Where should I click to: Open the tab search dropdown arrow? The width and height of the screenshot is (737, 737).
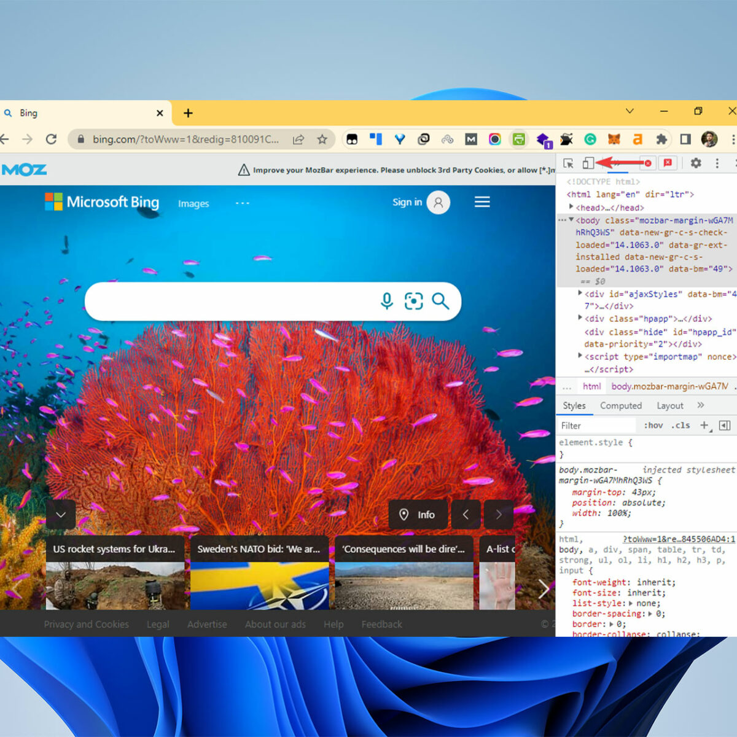(630, 111)
